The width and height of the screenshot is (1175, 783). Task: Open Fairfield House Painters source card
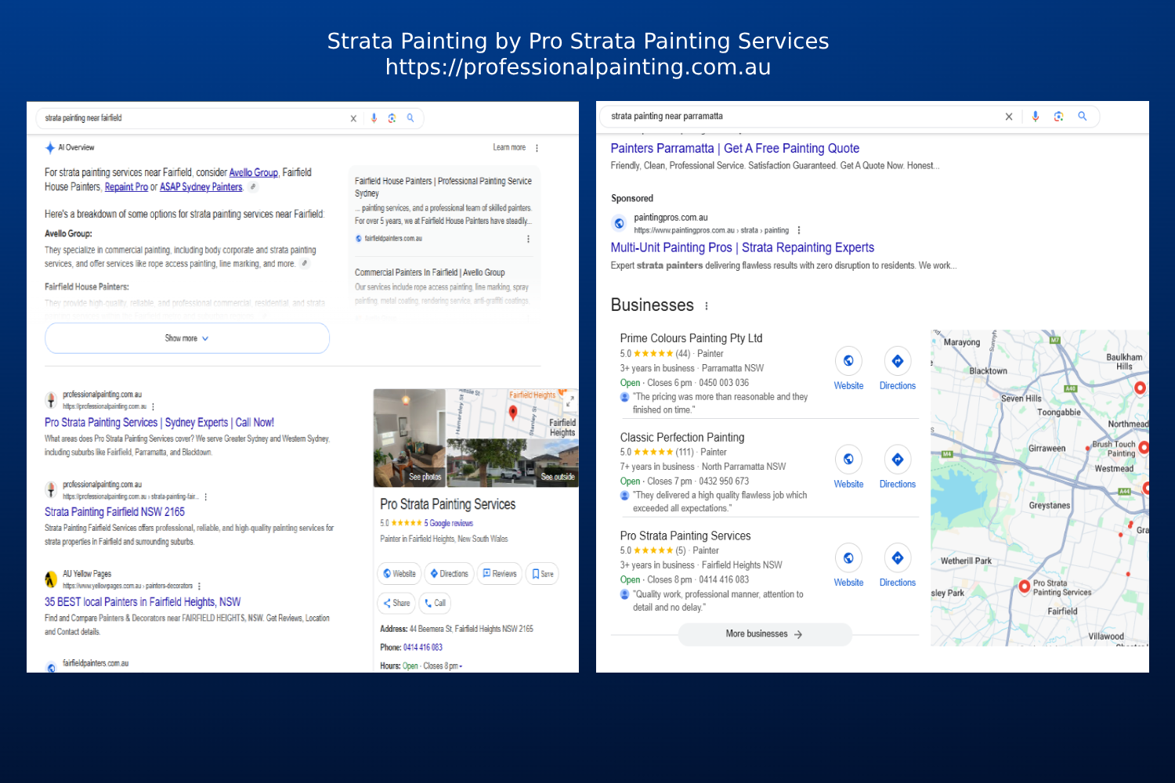[x=443, y=186]
